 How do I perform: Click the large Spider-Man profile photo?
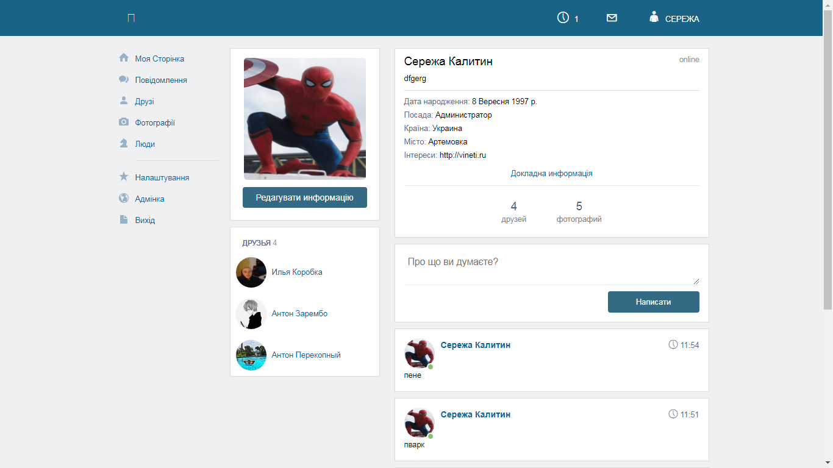tap(305, 119)
